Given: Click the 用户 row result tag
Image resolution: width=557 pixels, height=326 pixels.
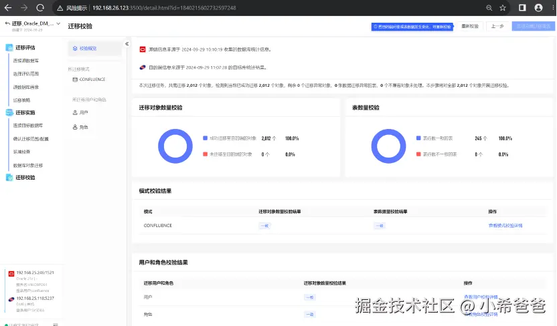Looking at the screenshot, I should click(309, 297).
